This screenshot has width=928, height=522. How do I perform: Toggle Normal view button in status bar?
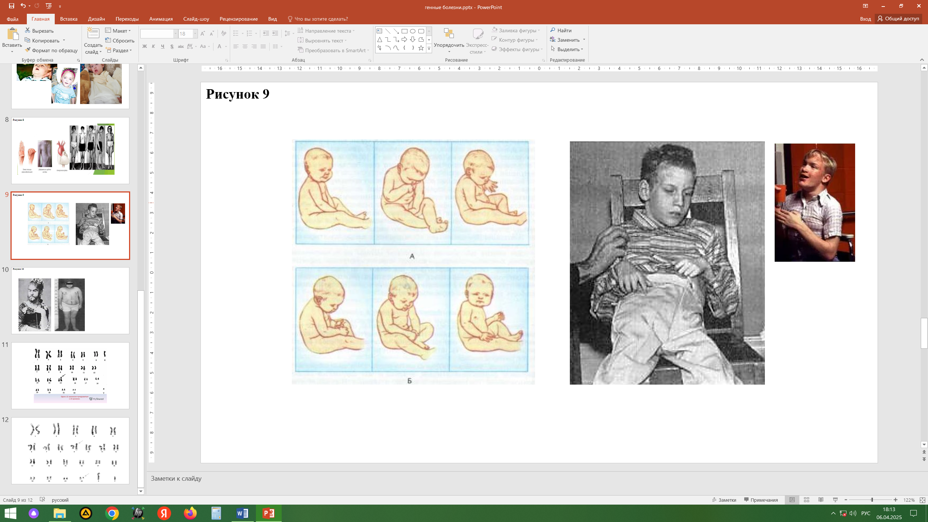792,500
